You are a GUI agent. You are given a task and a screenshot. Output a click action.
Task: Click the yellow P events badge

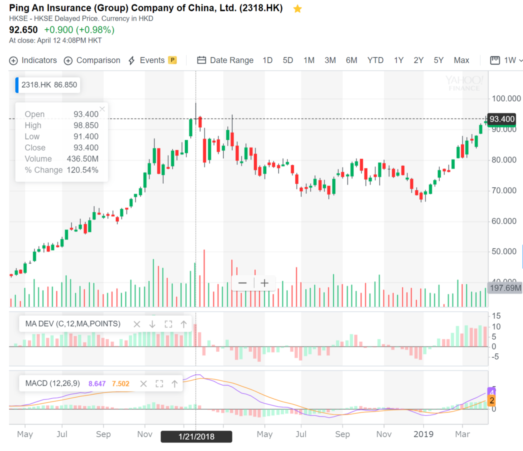[x=173, y=60]
